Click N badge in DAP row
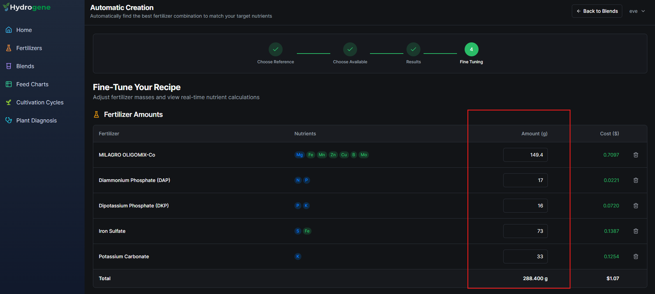655x294 pixels. pyautogui.click(x=298, y=180)
